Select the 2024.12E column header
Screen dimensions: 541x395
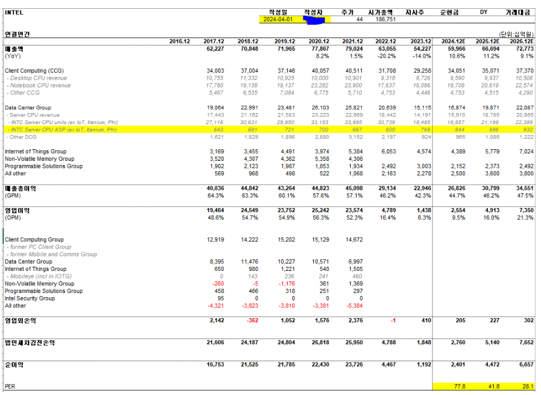[453, 41]
